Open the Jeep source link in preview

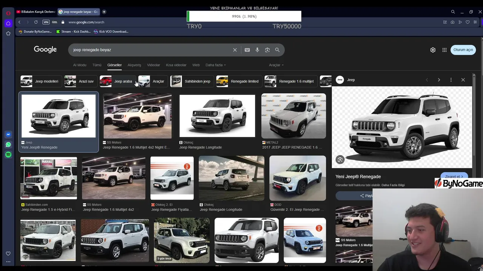click(x=346, y=80)
